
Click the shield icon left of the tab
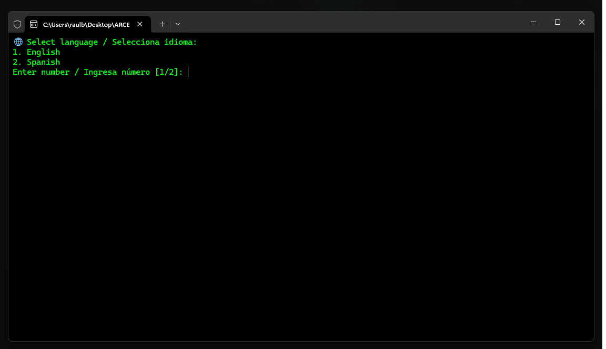click(17, 24)
